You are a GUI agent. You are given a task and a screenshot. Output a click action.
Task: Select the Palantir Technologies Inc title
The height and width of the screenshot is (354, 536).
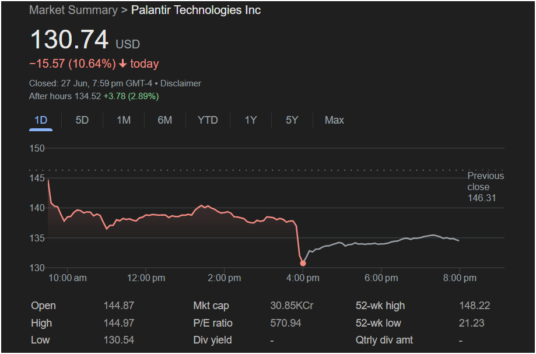tap(196, 10)
